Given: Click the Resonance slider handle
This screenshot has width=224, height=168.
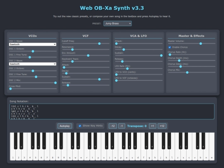Looking at the screenshot, I should [73, 50].
